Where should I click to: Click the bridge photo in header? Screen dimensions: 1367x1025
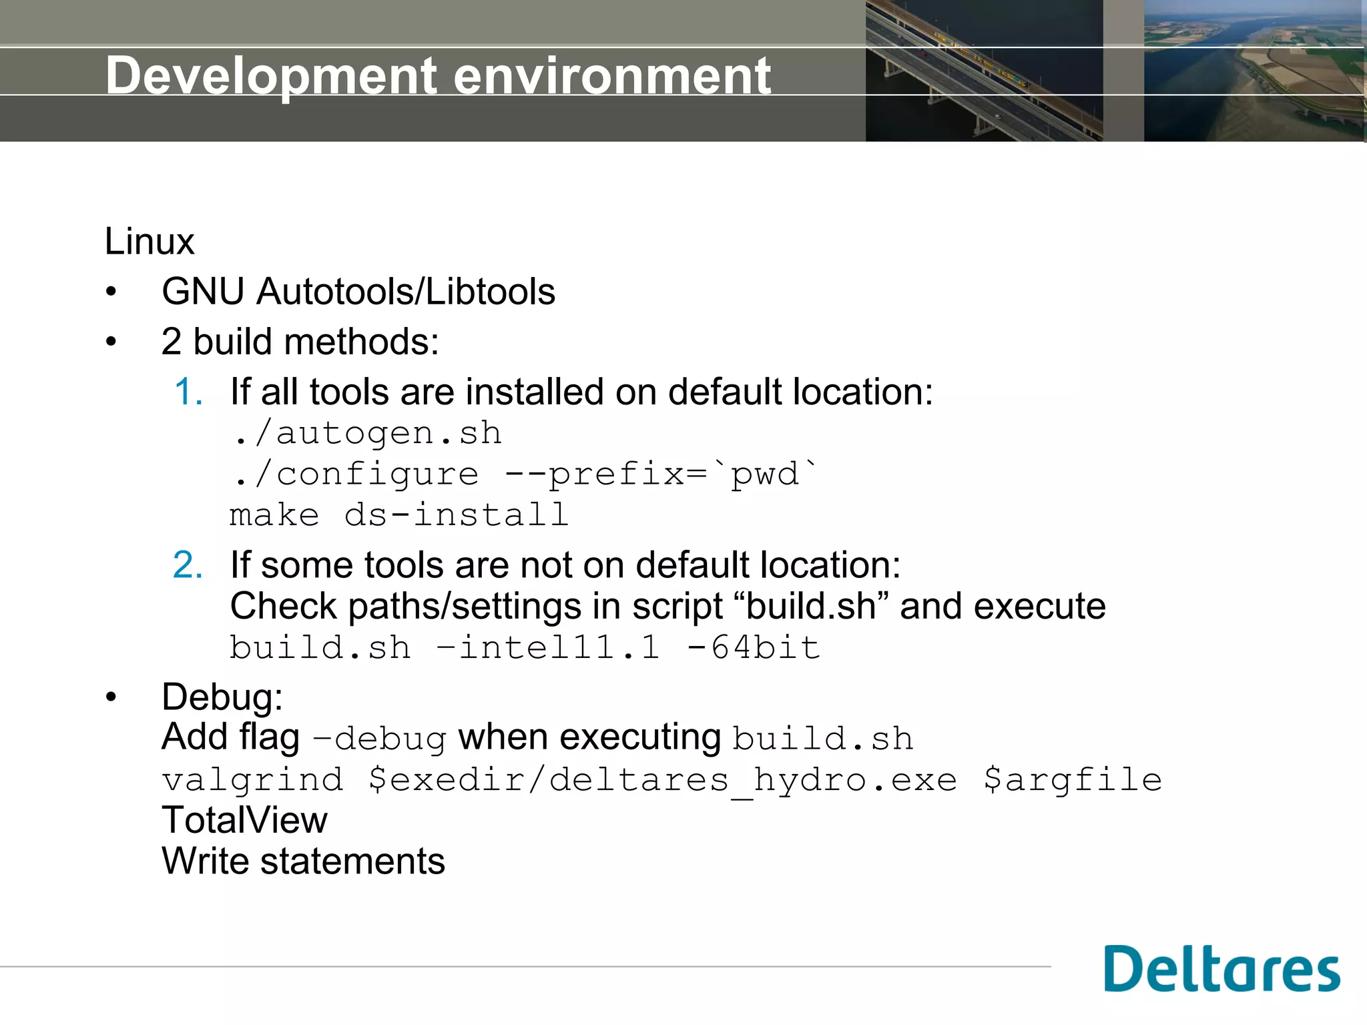[x=984, y=71]
